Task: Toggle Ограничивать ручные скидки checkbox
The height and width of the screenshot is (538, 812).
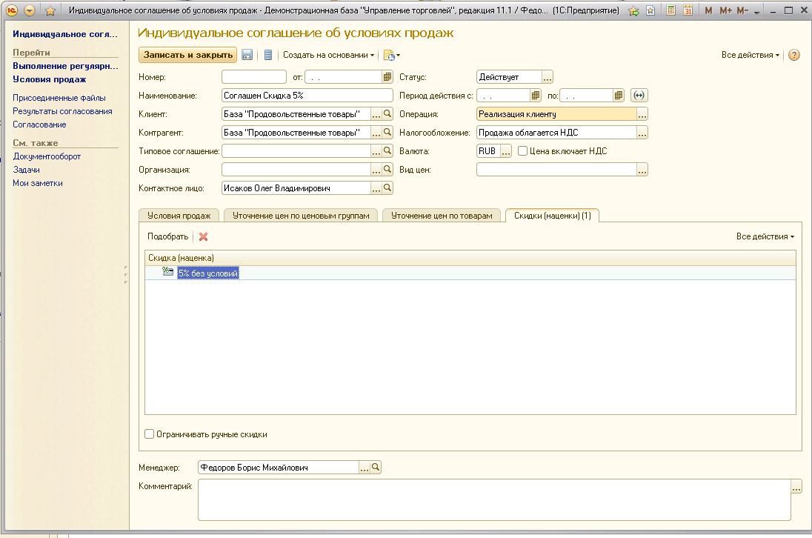Action: 150,434
